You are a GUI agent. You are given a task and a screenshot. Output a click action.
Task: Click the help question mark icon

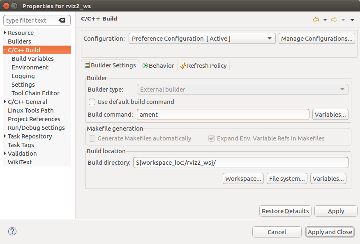coord(12,231)
